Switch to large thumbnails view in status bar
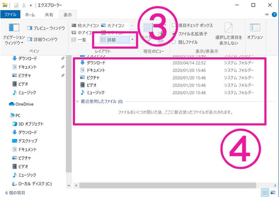 pos(273,193)
